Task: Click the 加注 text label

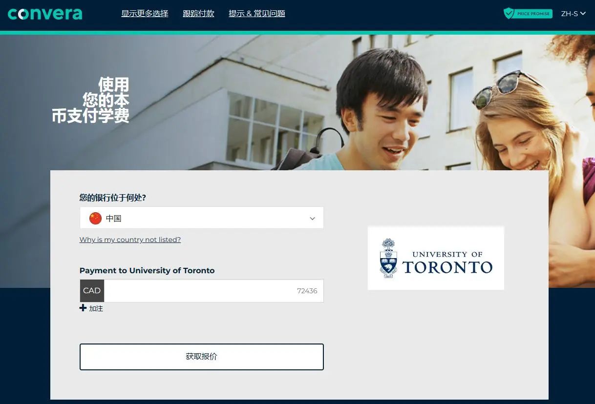Action: click(96, 308)
